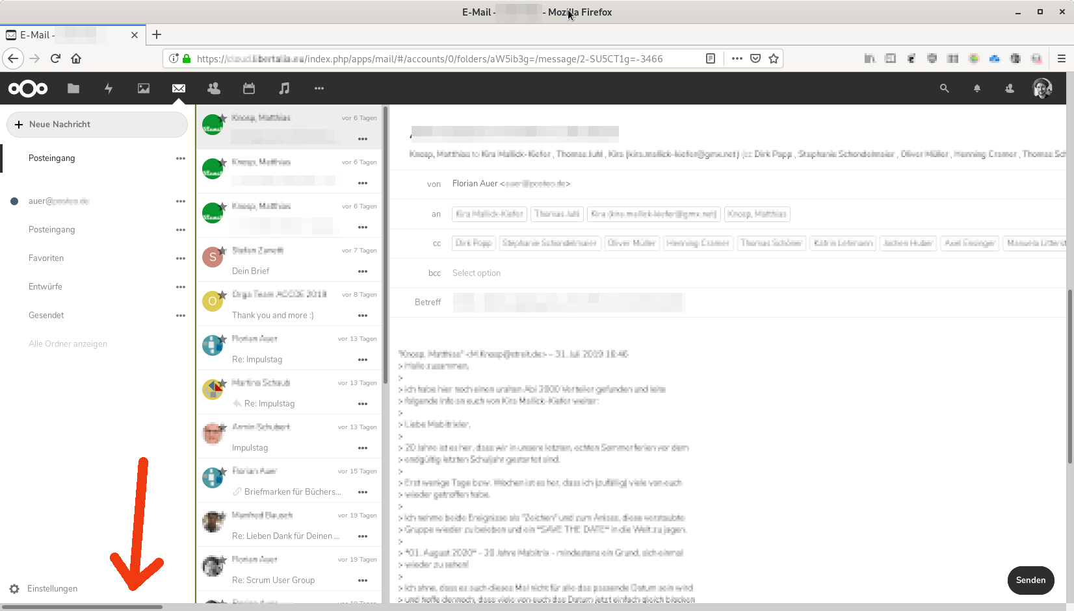Open the Gesendet folder
1074x611 pixels.
(46, 316)
